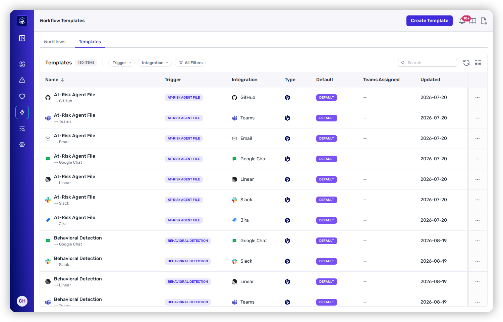Click the DEFAULT badge in the At-Risk GitHub row
The width and height of the screenshot is (503, 322).
327,98
